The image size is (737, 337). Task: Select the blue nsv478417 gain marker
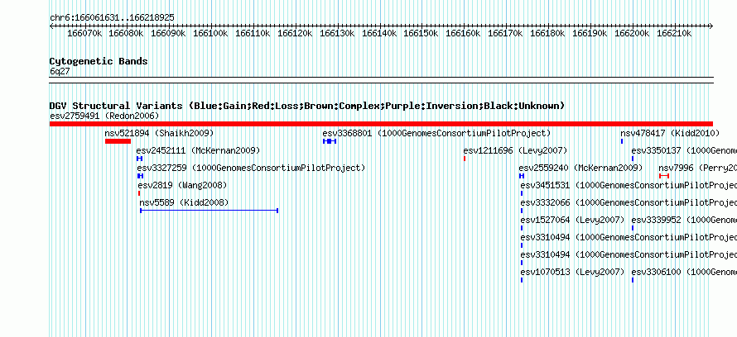coord(622,141)
